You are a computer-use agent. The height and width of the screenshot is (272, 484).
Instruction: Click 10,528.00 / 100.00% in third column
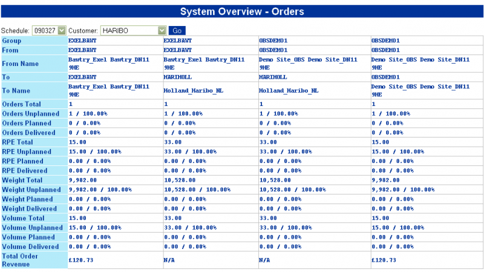[x=292, y=190]
